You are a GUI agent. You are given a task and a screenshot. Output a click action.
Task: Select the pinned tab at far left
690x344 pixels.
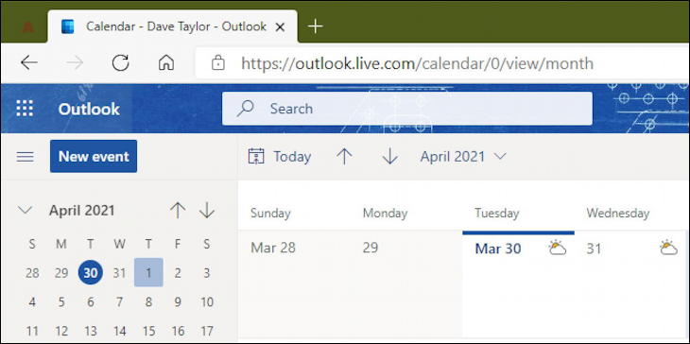pos(27,27)
